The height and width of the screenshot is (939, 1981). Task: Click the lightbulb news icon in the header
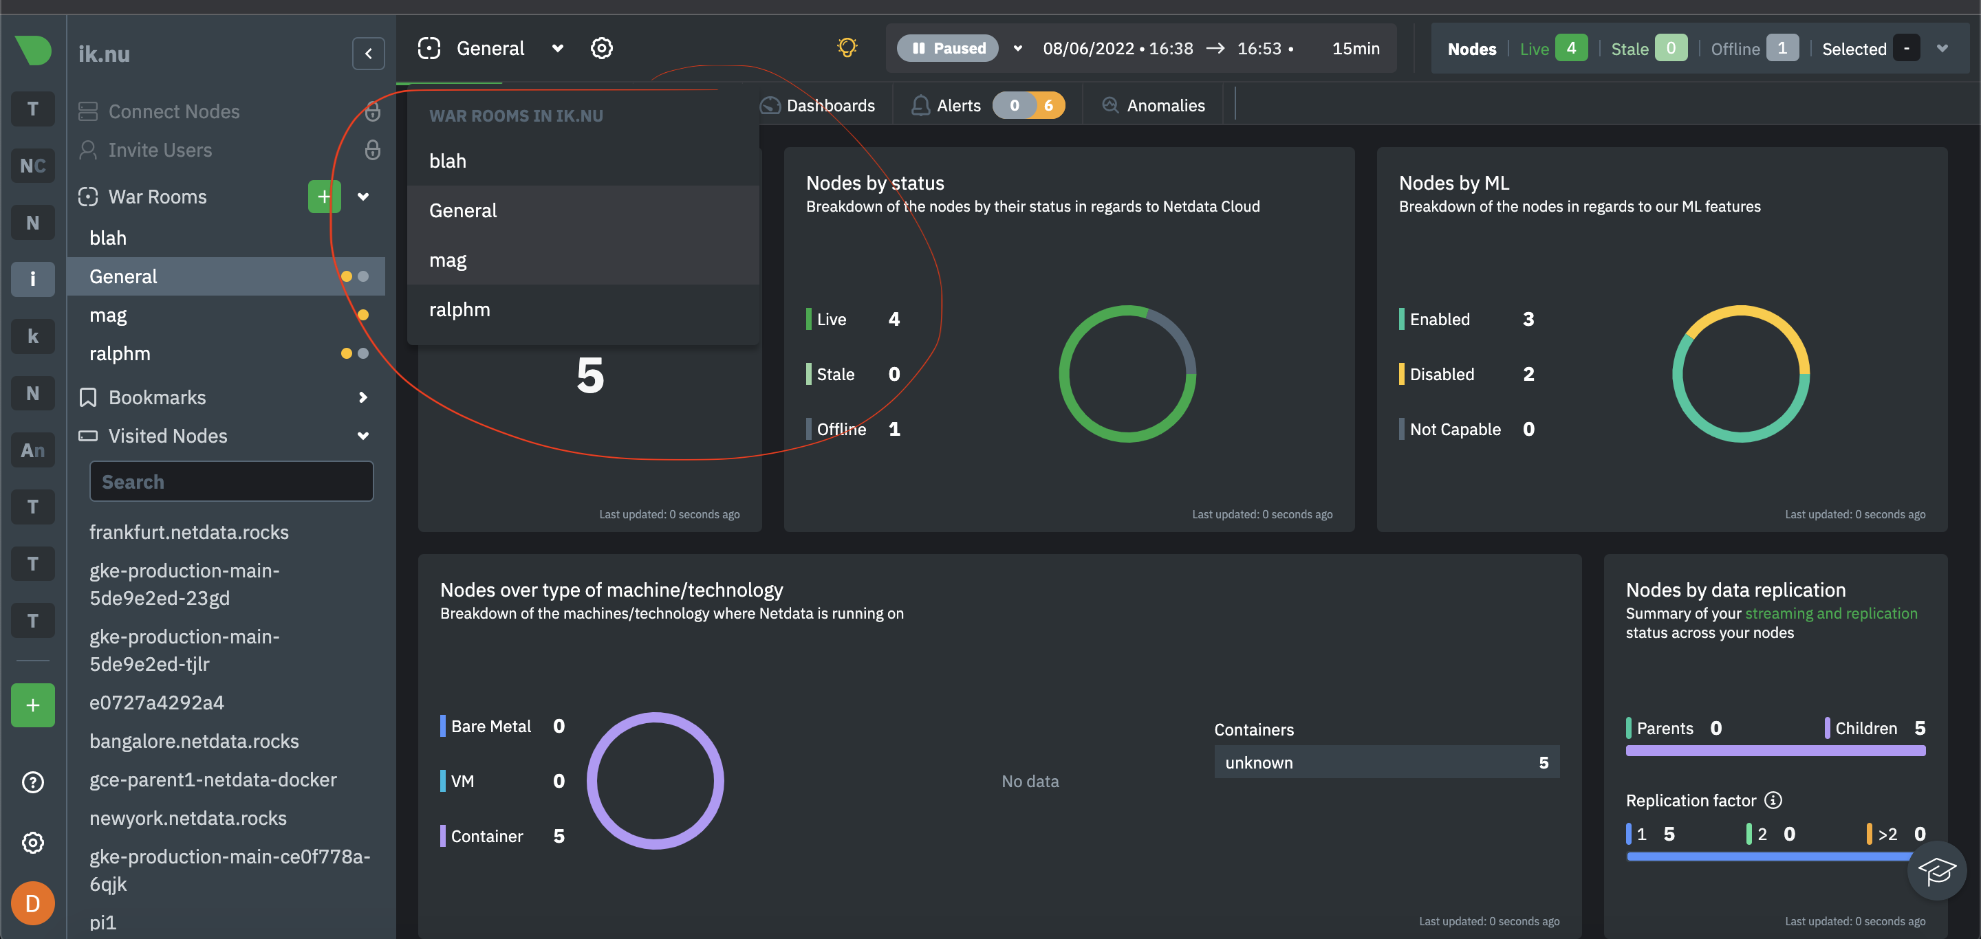(847, 47)
